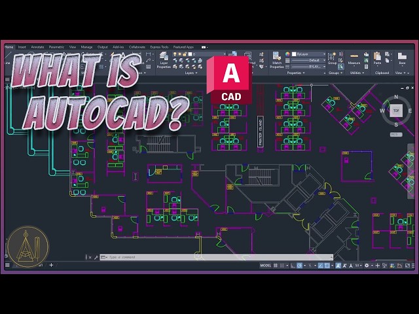Image resolution: width=419 pixels, height=314 pixels.
Task: Switch to the Insert ribbon tab
Action: tap(22, 47)
